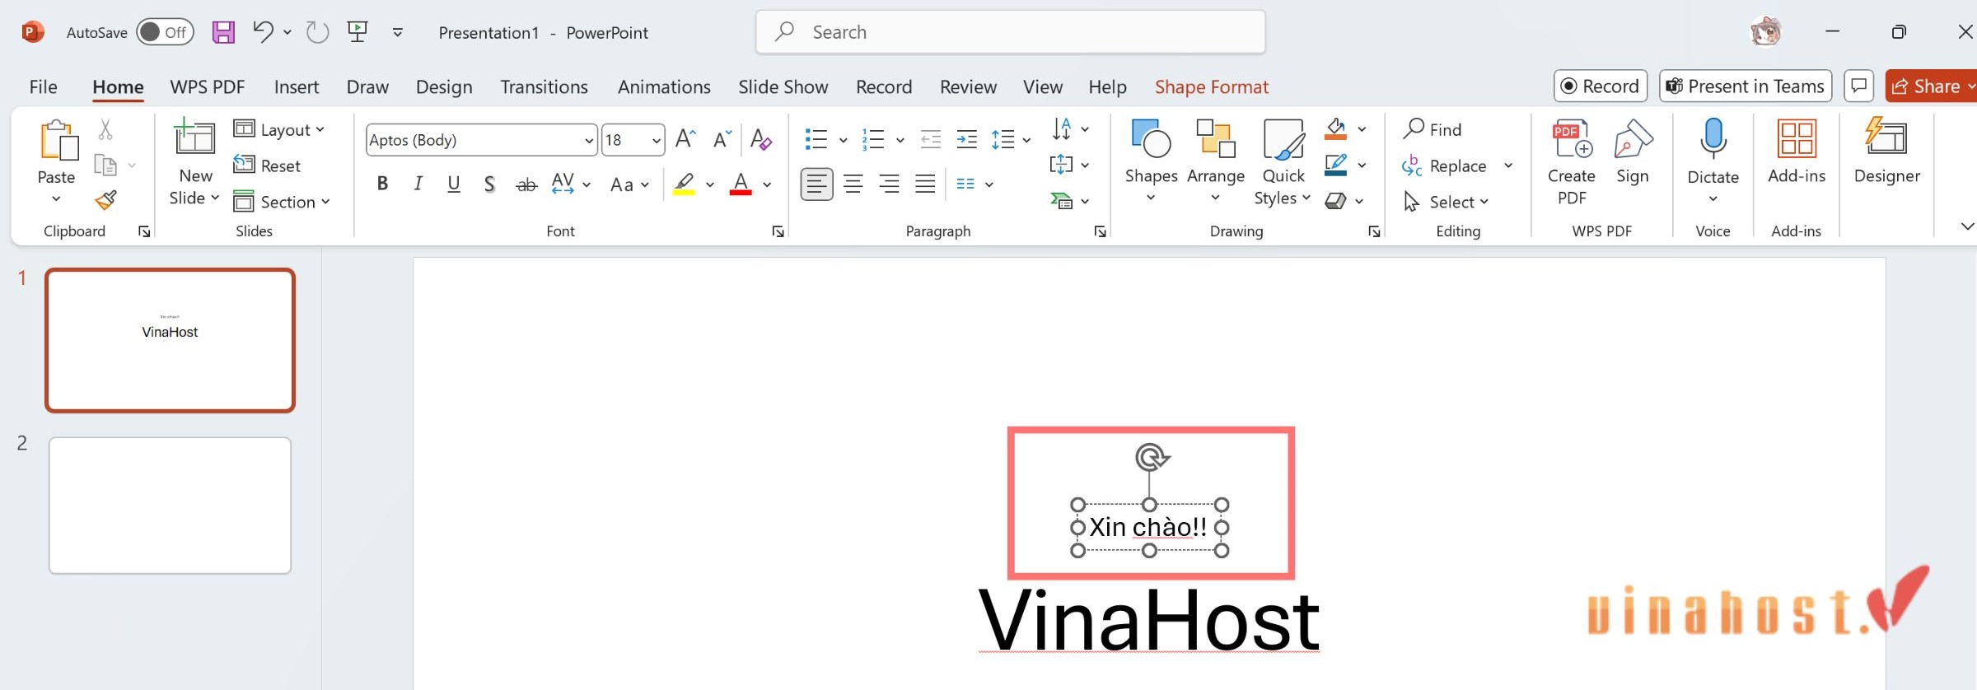Click the Save icon in title bar
This screenshot has height=690, width=1977.
pyautogui.click(x=223, y=32)
